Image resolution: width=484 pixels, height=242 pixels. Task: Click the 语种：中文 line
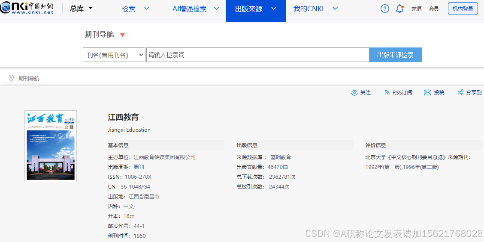click(121, 207)
